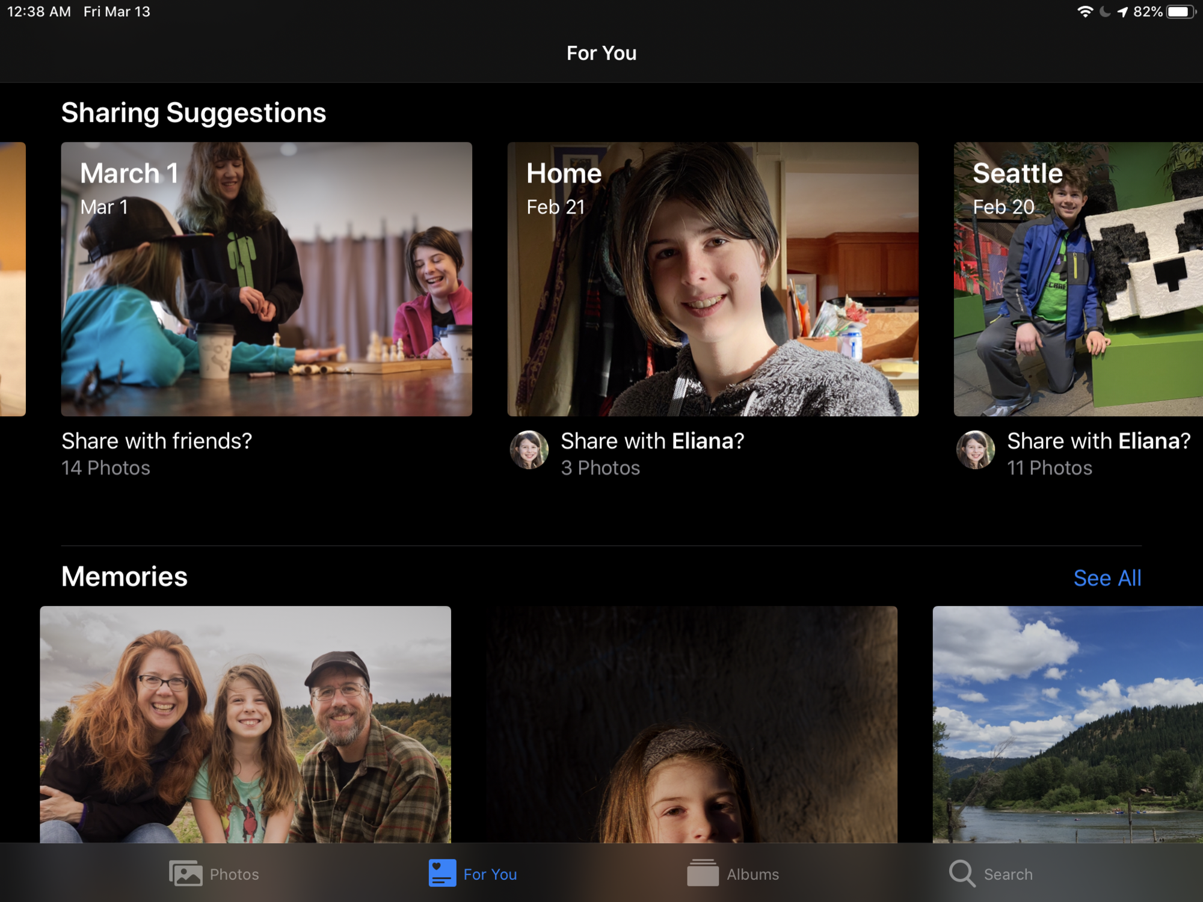The width and height of the screenshot is (1203, 902).
Task: Tap the For You title at top
Action: (x=601, y=53)
